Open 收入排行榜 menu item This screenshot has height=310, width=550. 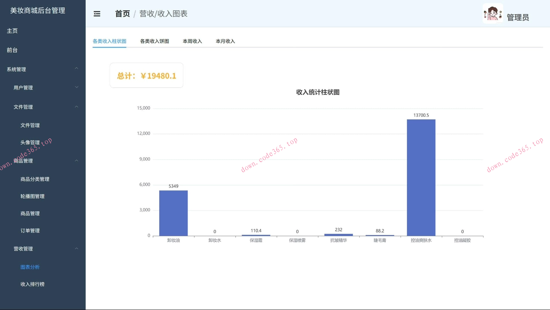tap(32, 284)
